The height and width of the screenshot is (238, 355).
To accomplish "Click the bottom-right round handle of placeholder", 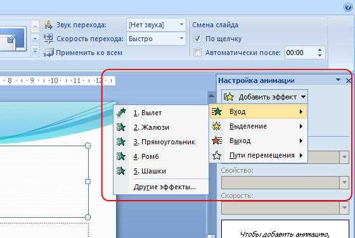I will tap(88, 217).
